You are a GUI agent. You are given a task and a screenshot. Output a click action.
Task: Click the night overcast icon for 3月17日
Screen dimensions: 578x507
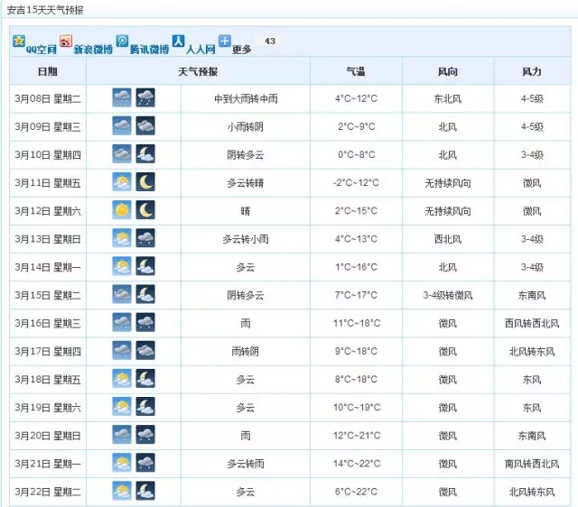coord(145,350)
